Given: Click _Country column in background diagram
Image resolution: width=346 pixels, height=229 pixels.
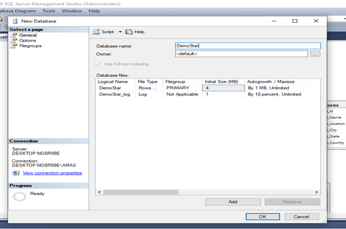Looking at the screenshot, I should [336, 142].
